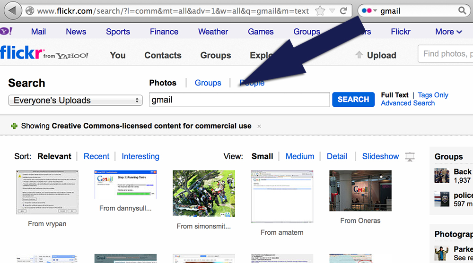
Task: Open Flickr link in Yahoo bar
Action: pos(401,32)
